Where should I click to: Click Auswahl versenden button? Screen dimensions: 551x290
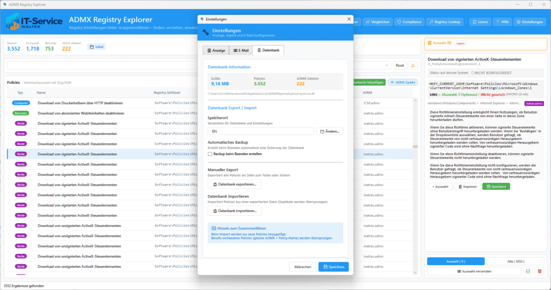coord(474,271)
